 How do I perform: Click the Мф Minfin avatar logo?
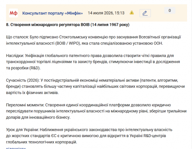pos(13,13)
